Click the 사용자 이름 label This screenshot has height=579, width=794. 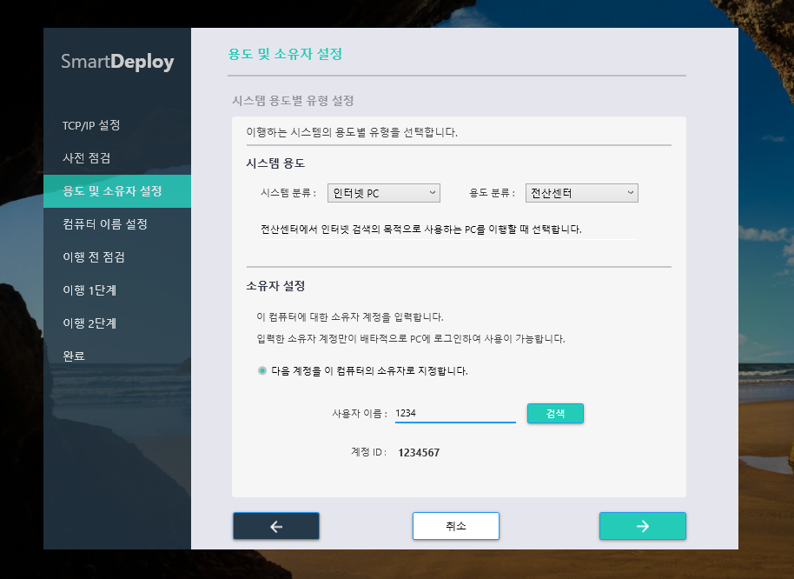pos(360,413)
